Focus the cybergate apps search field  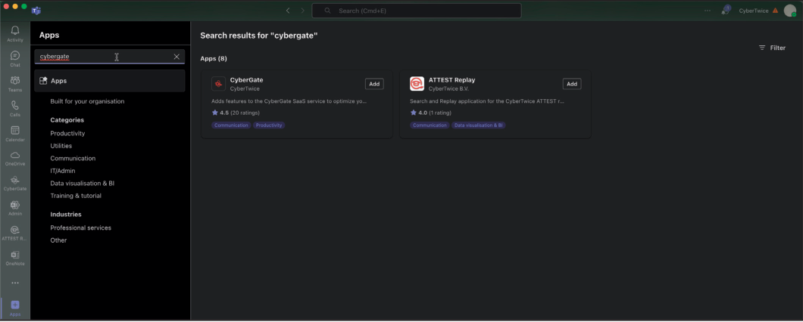110,57
